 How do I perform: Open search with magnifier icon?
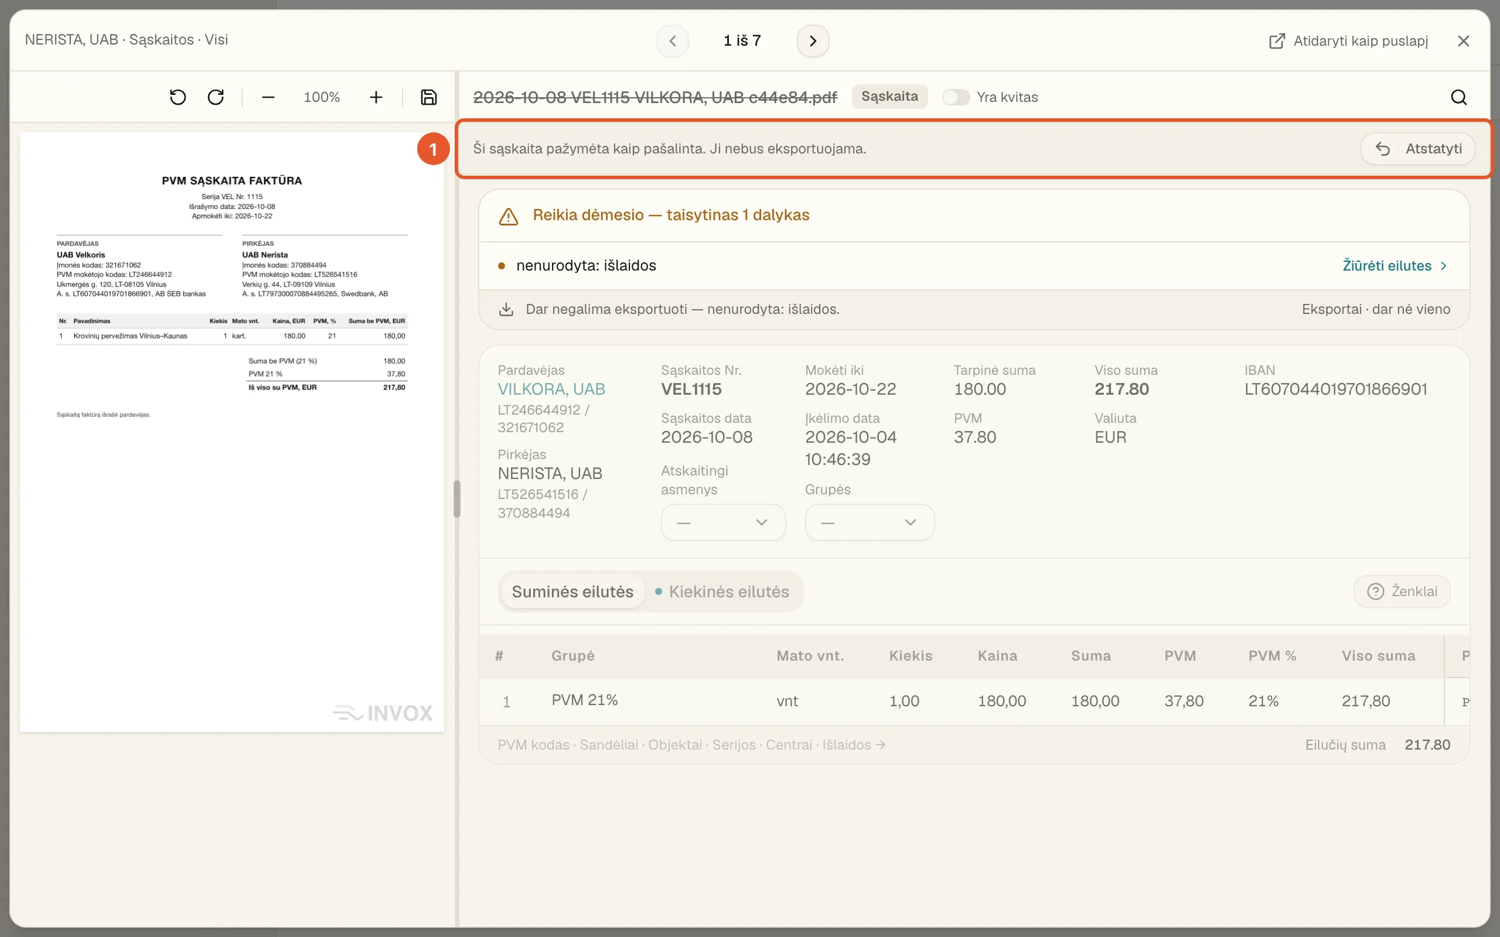1458,97
